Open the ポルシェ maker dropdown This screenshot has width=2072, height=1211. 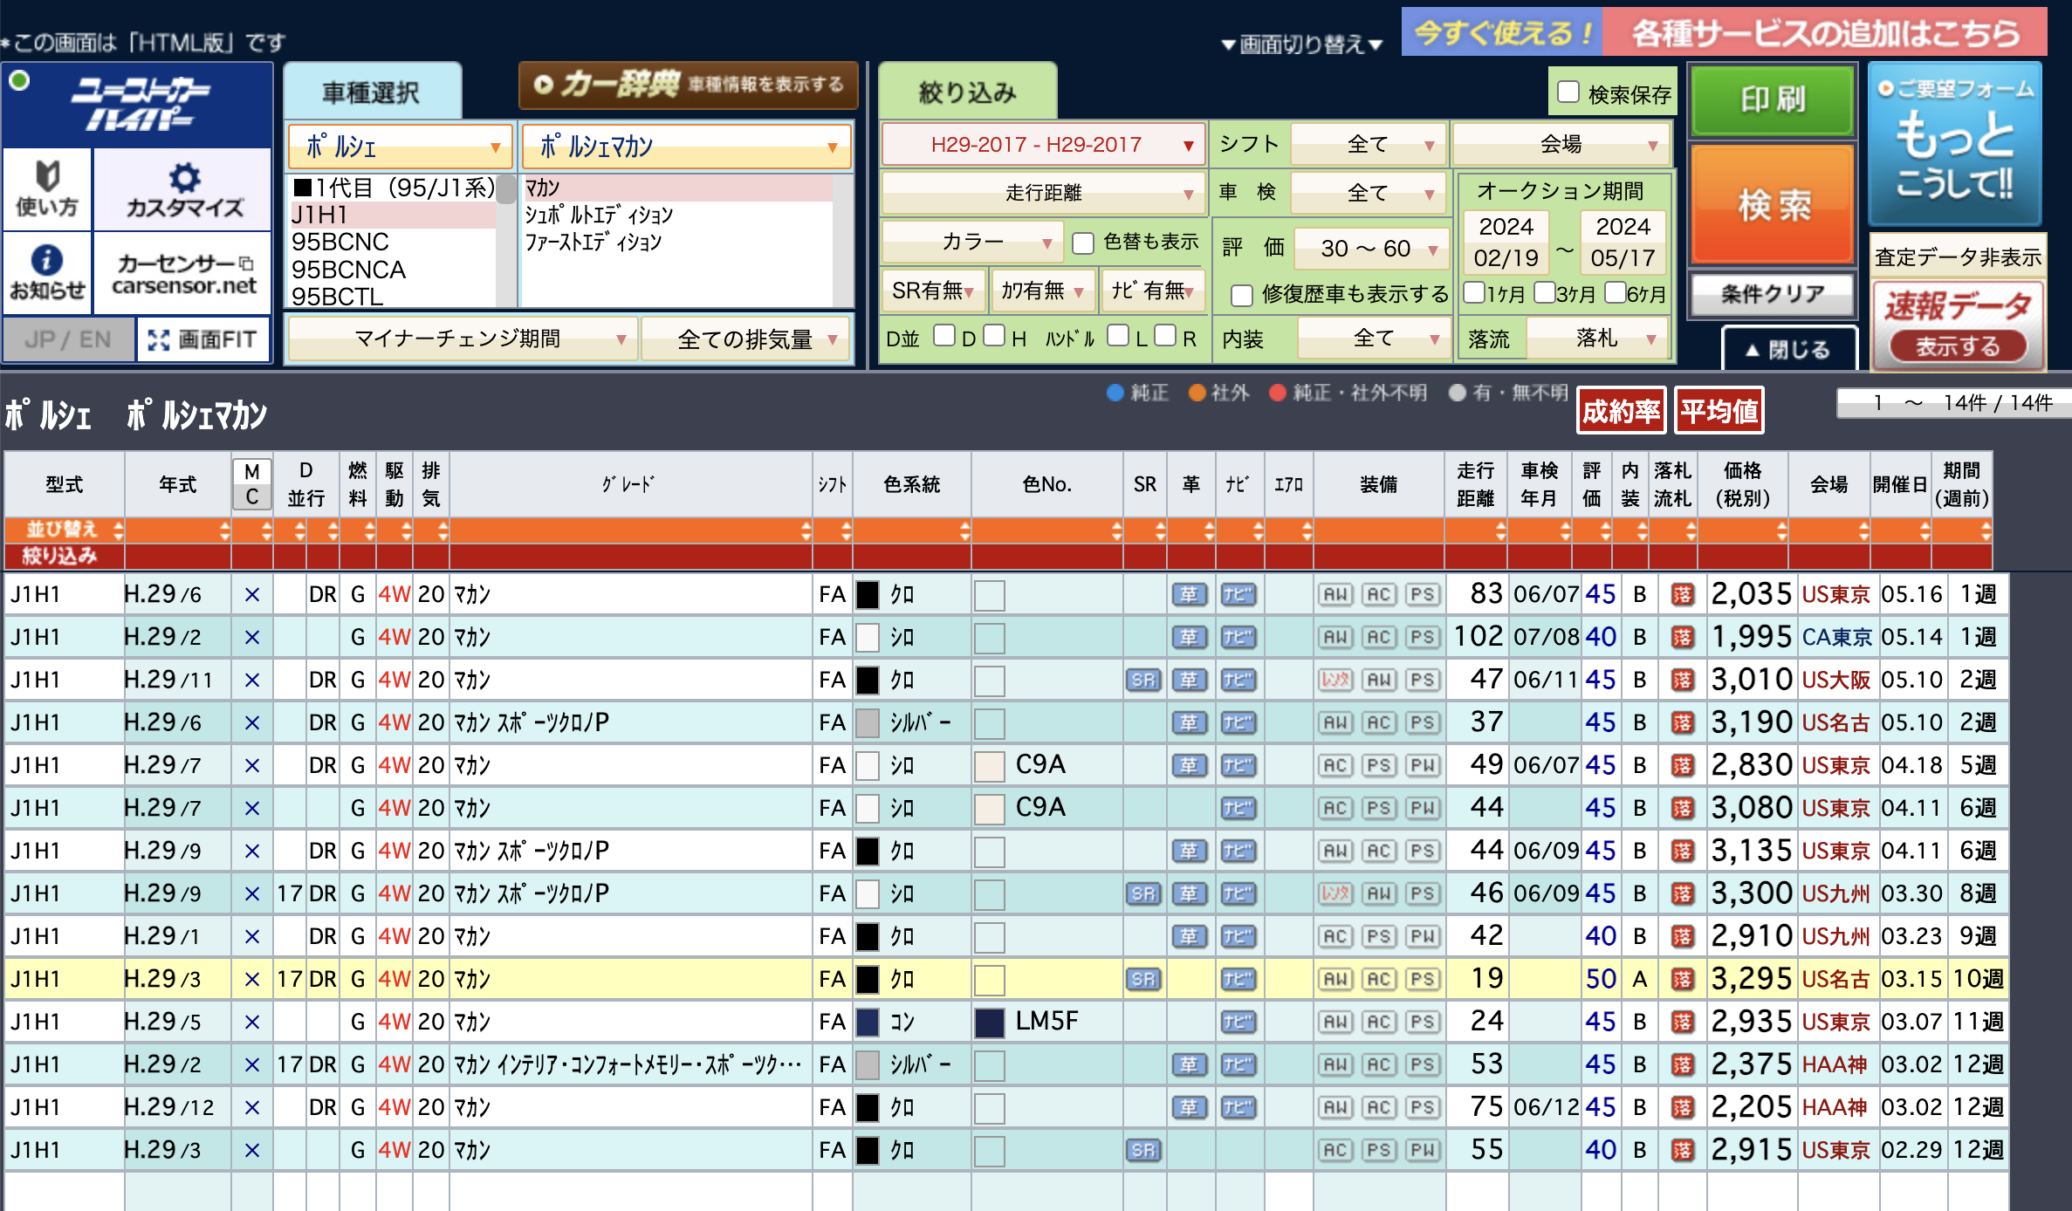coord(400,147)
